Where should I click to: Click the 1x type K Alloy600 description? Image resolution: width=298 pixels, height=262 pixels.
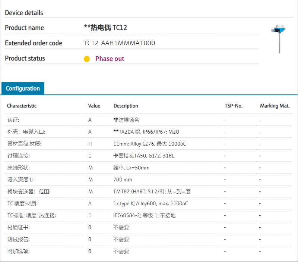point(150,203)
